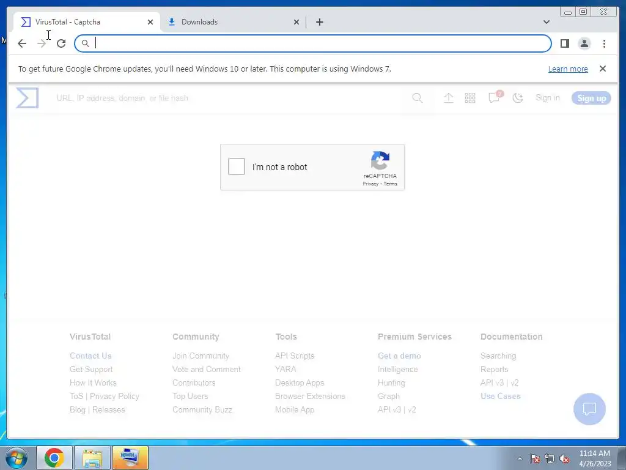Click Get a demo link
Image resolution: width=626 pixels, height=470 pixels.
click(399, 356)
